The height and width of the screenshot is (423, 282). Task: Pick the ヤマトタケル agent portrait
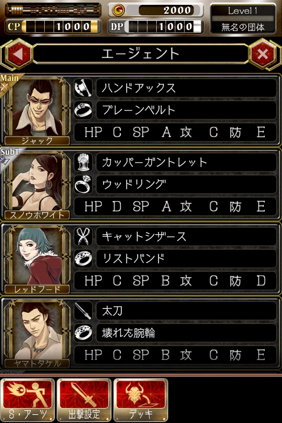[x=37, y=333]
